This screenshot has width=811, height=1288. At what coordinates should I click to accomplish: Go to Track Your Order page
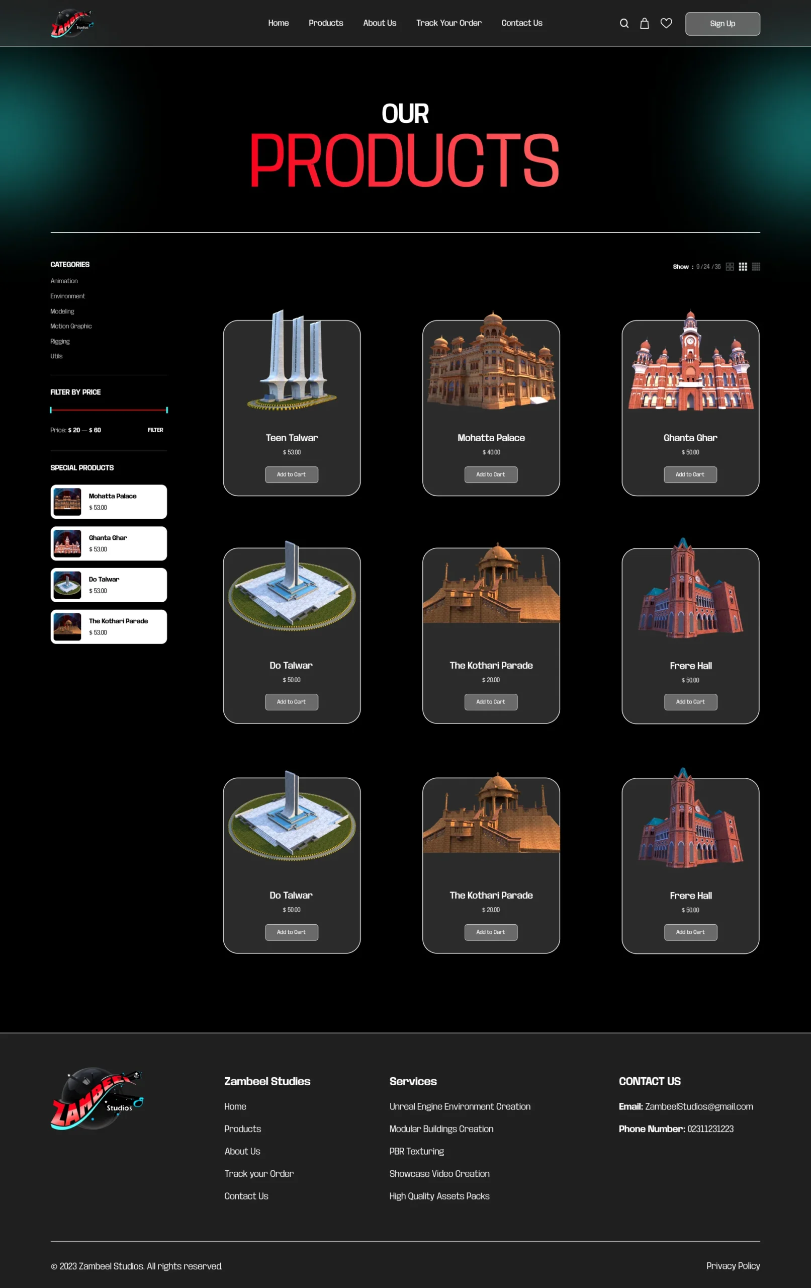[x=448, y=23]
